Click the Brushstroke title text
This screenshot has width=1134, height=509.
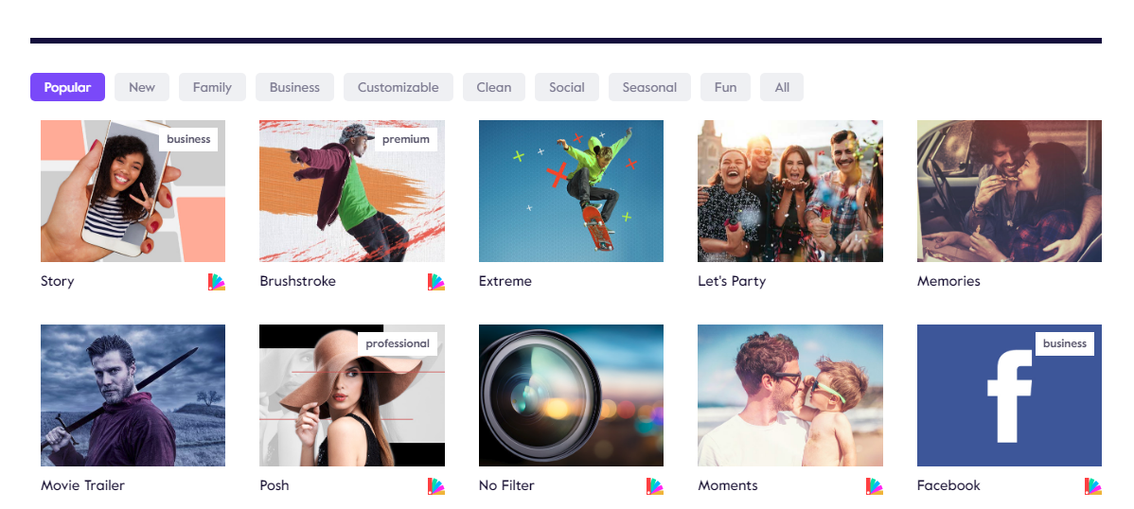(298, 281)
